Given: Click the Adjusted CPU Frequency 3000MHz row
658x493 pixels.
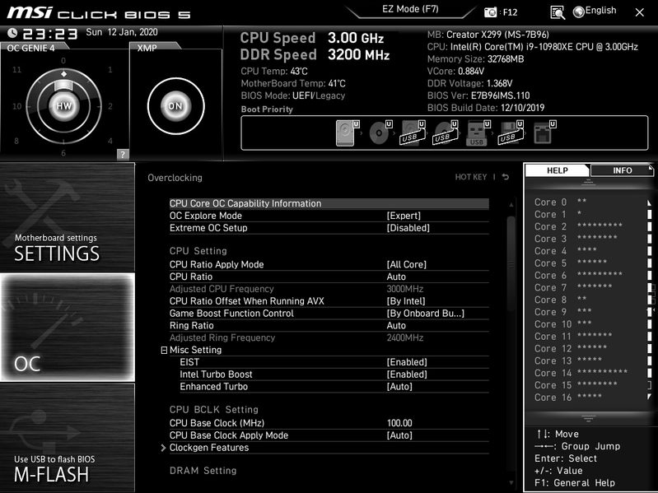Looking at the screenshot, I should pyautogui.click(x=329, y=289).
